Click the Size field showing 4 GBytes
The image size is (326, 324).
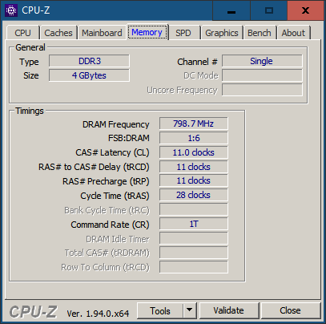(89, 75)
